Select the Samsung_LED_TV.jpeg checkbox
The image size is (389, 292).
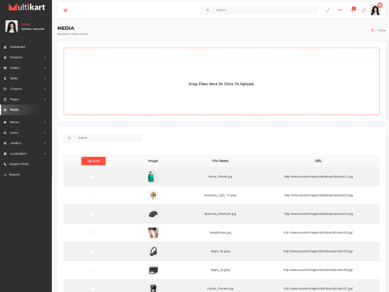[93, 195]
